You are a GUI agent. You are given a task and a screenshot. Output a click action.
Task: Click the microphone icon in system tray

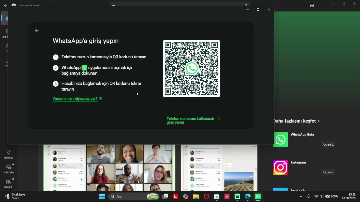(x=309, y=196)
